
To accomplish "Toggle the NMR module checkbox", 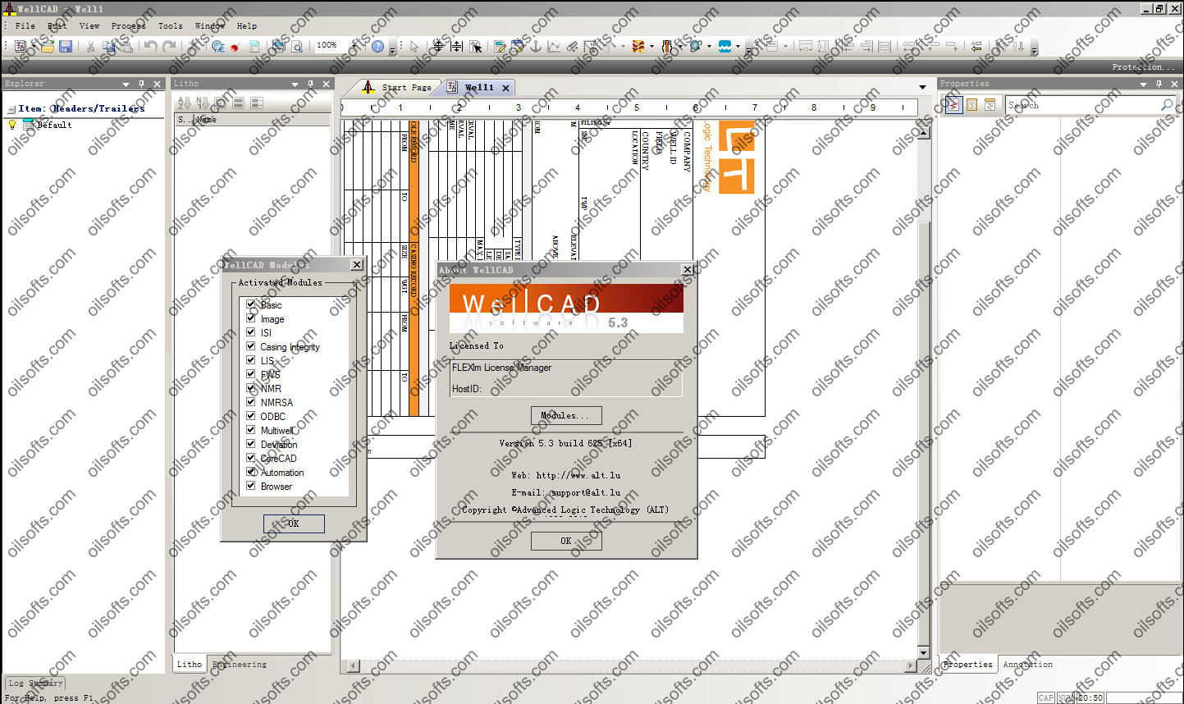I will pyautogui.click(x=251, y=388).
